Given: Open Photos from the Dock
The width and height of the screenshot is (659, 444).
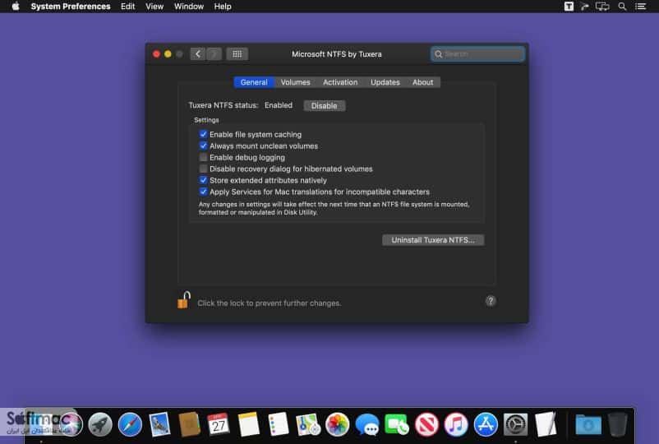Looking at the screenshot, I should pos(338,424).
